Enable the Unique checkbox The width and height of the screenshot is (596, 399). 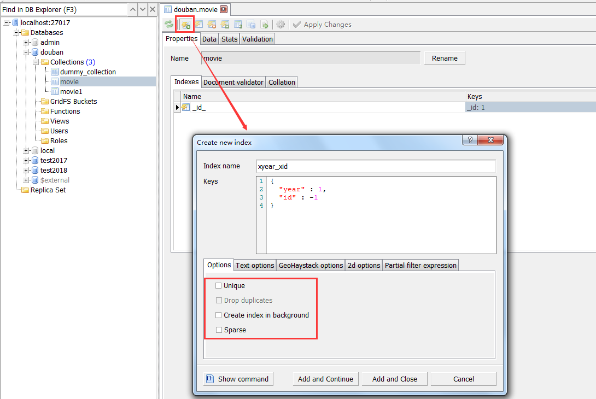[219, 286]
